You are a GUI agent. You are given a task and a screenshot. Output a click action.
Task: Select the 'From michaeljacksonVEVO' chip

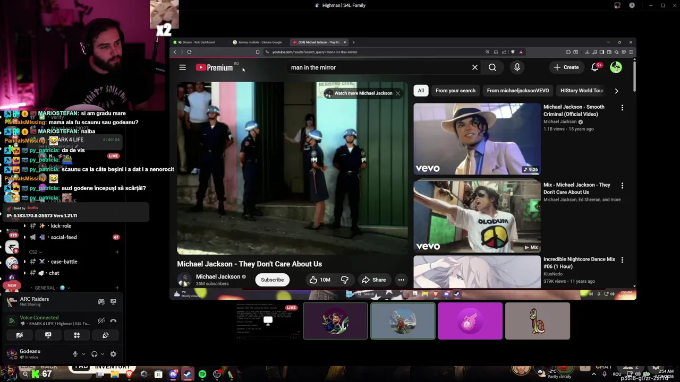[518, 91]
